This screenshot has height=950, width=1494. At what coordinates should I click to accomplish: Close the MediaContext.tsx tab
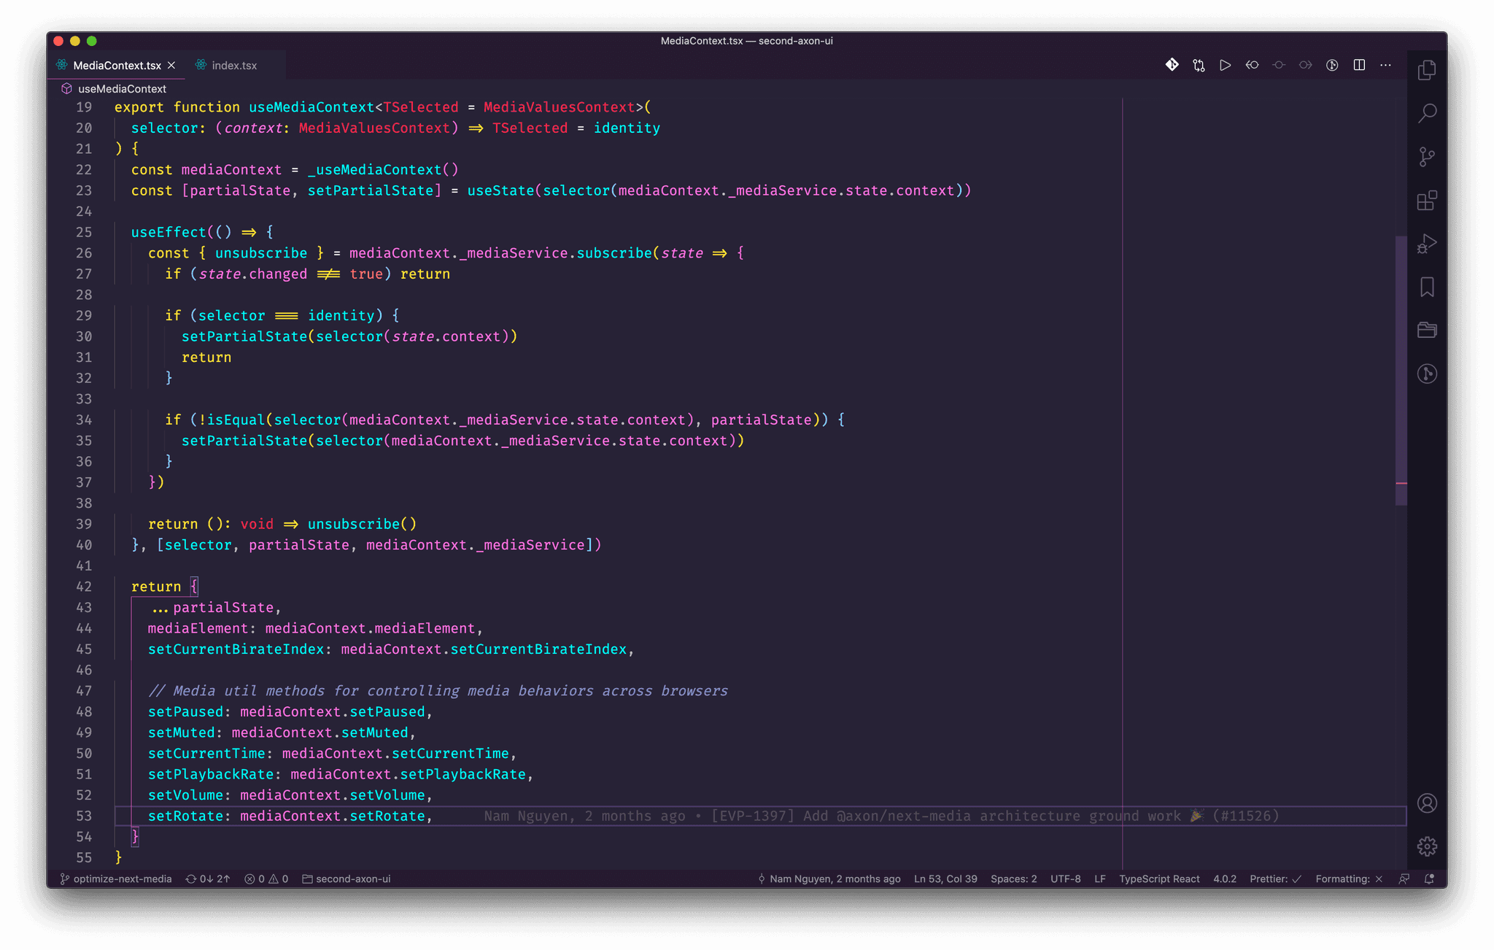click(171, 65)
